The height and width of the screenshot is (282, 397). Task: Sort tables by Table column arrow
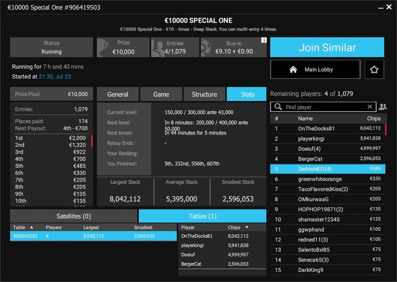point(32,228)
